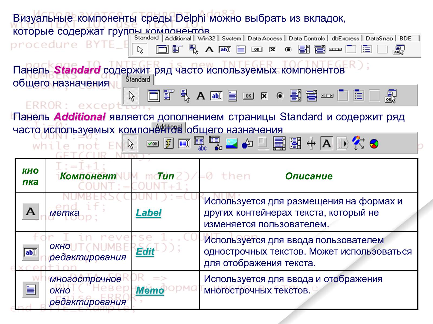The image size is (433, 324).
Task: Select the CheckBox component in the tabbed palette
Action: pyautogui.click(x=272, y=49)
